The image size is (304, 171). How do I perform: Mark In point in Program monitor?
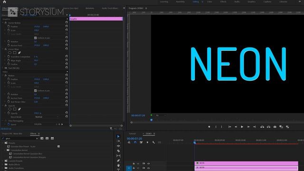click(x=216, y=127)
